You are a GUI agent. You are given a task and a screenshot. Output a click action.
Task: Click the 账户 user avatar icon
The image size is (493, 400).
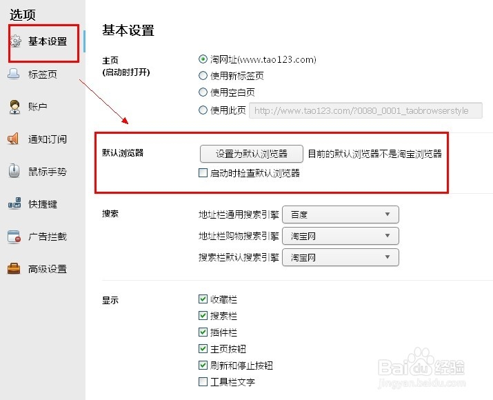(14, 107)
